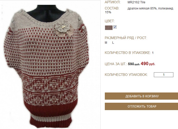Click the ОТЛОЖИТЬ ТОВАР button
The width and height of the screenshot is (178, 129).
point(141,106)
